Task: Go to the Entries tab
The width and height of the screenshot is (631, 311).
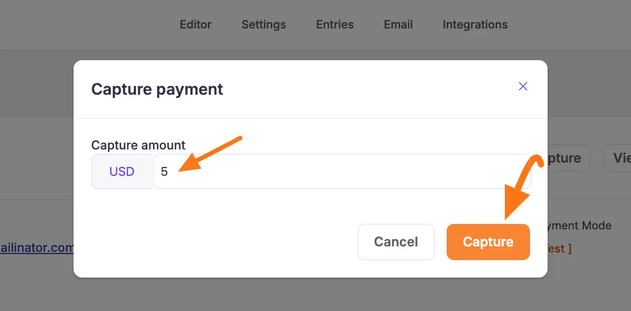Action: pos(335,25)
